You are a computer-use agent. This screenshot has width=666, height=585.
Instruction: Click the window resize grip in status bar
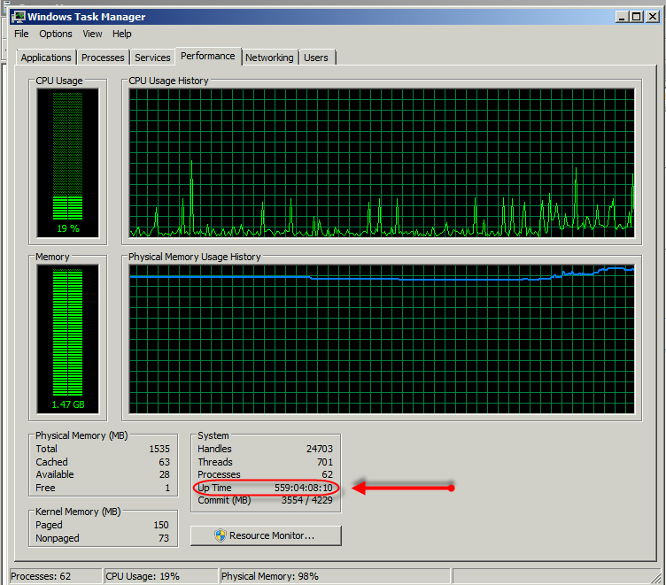[656, 578]
